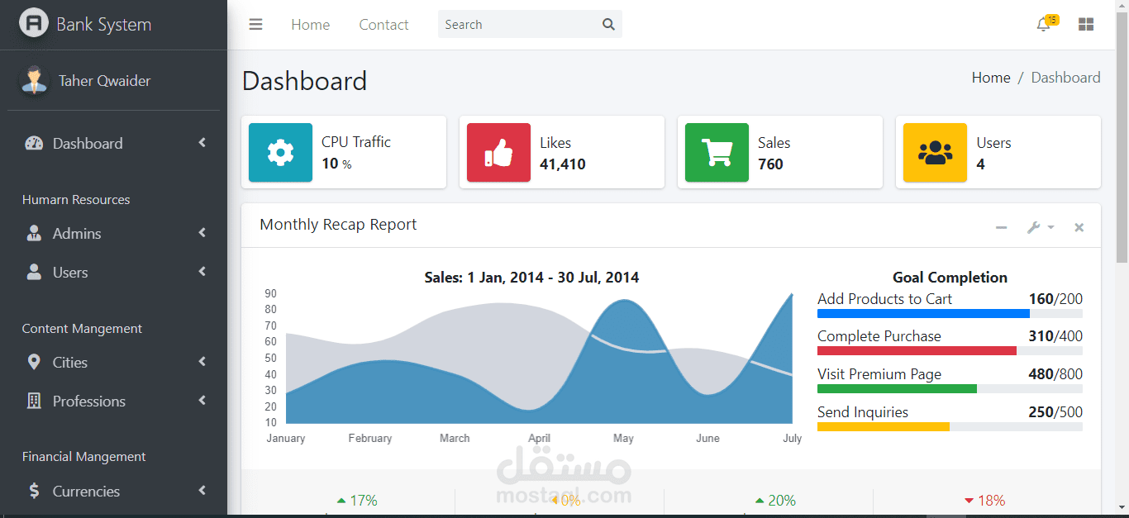Screen dimensions: 1129x518
Task: Click the 18% decrease indicator
Action: click(x=984, y=500)
